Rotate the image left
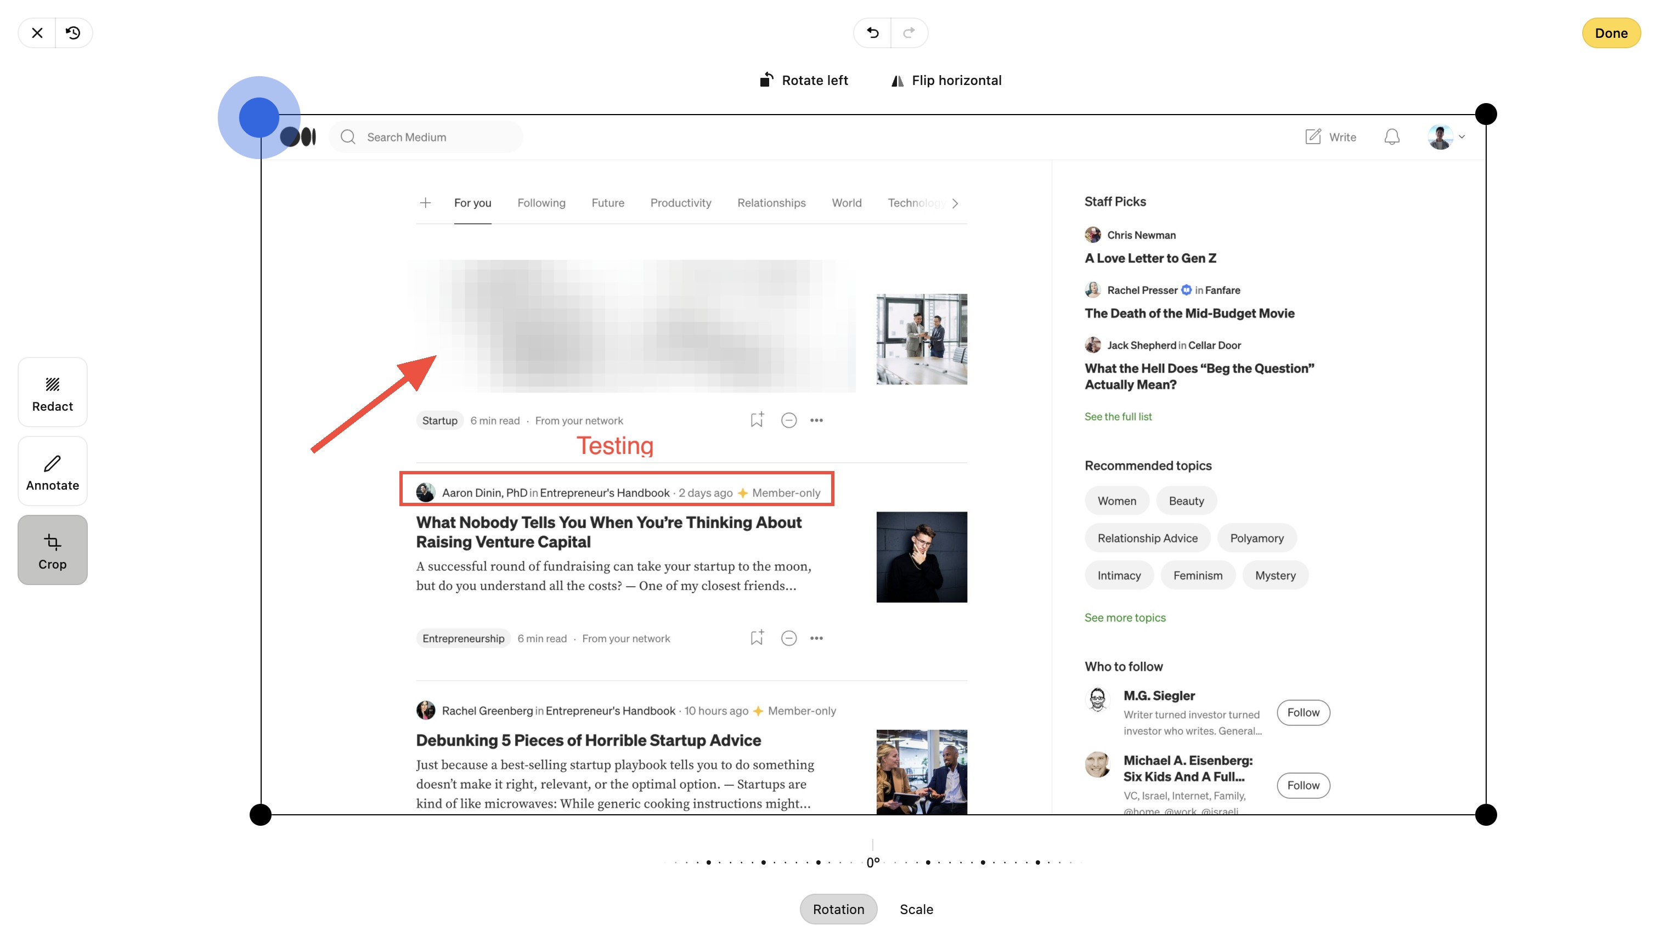The image size is (1659, 942). (x=803, y=80)
